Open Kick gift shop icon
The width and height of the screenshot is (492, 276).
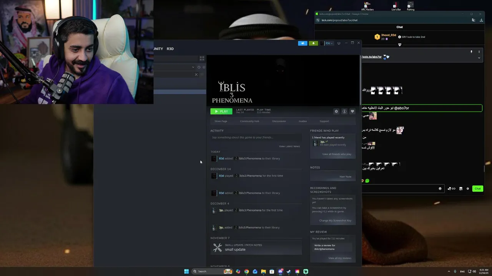click(x=460, y=189)
